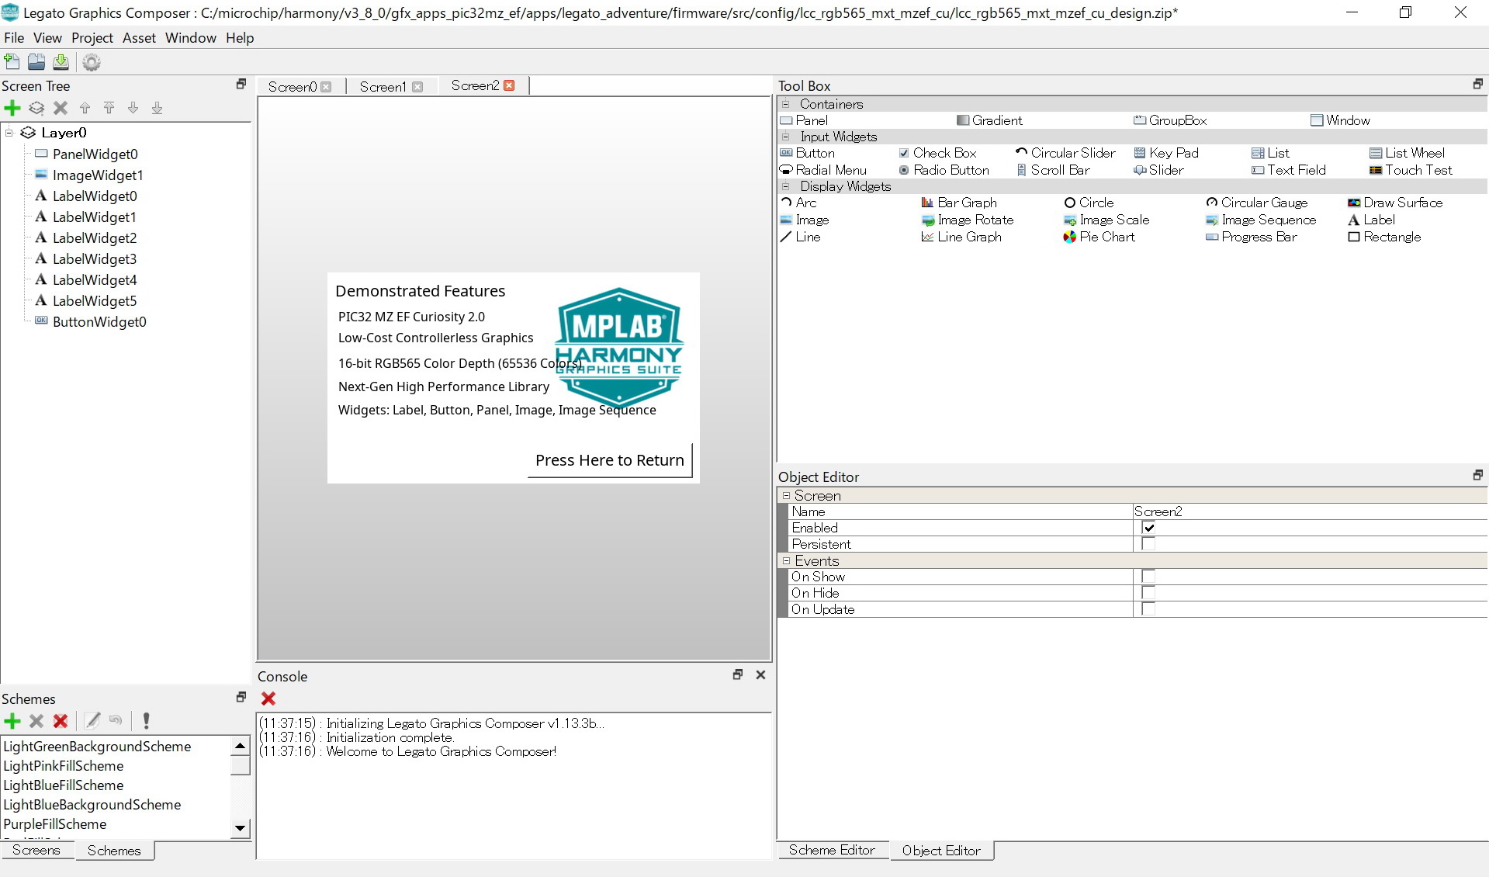Delete selected item using Screen Tree X icon
1489x877 pixels.
coord(61,108)
